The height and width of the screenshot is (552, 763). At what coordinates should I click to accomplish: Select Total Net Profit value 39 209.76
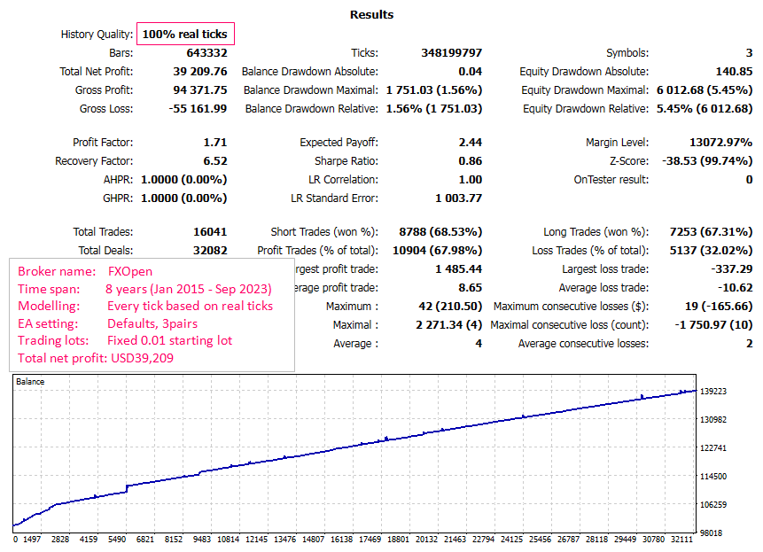pyautogui.click(x=200, y=72)
